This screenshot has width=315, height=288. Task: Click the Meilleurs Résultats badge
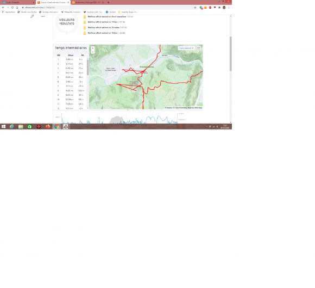coord(67,24)
